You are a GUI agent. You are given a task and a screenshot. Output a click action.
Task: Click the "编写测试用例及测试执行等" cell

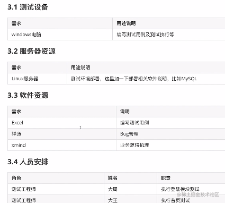coord(169,35)
